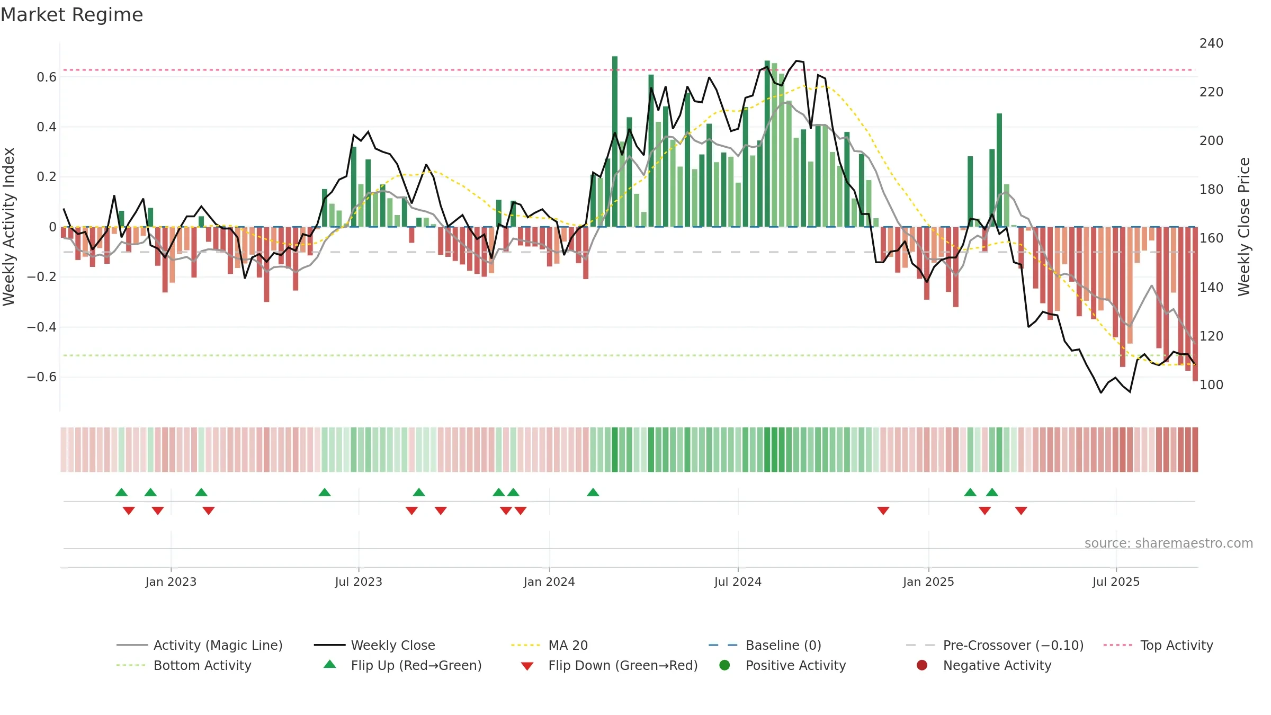Click the flip-down marker near Nov 2024

[883, 511]
